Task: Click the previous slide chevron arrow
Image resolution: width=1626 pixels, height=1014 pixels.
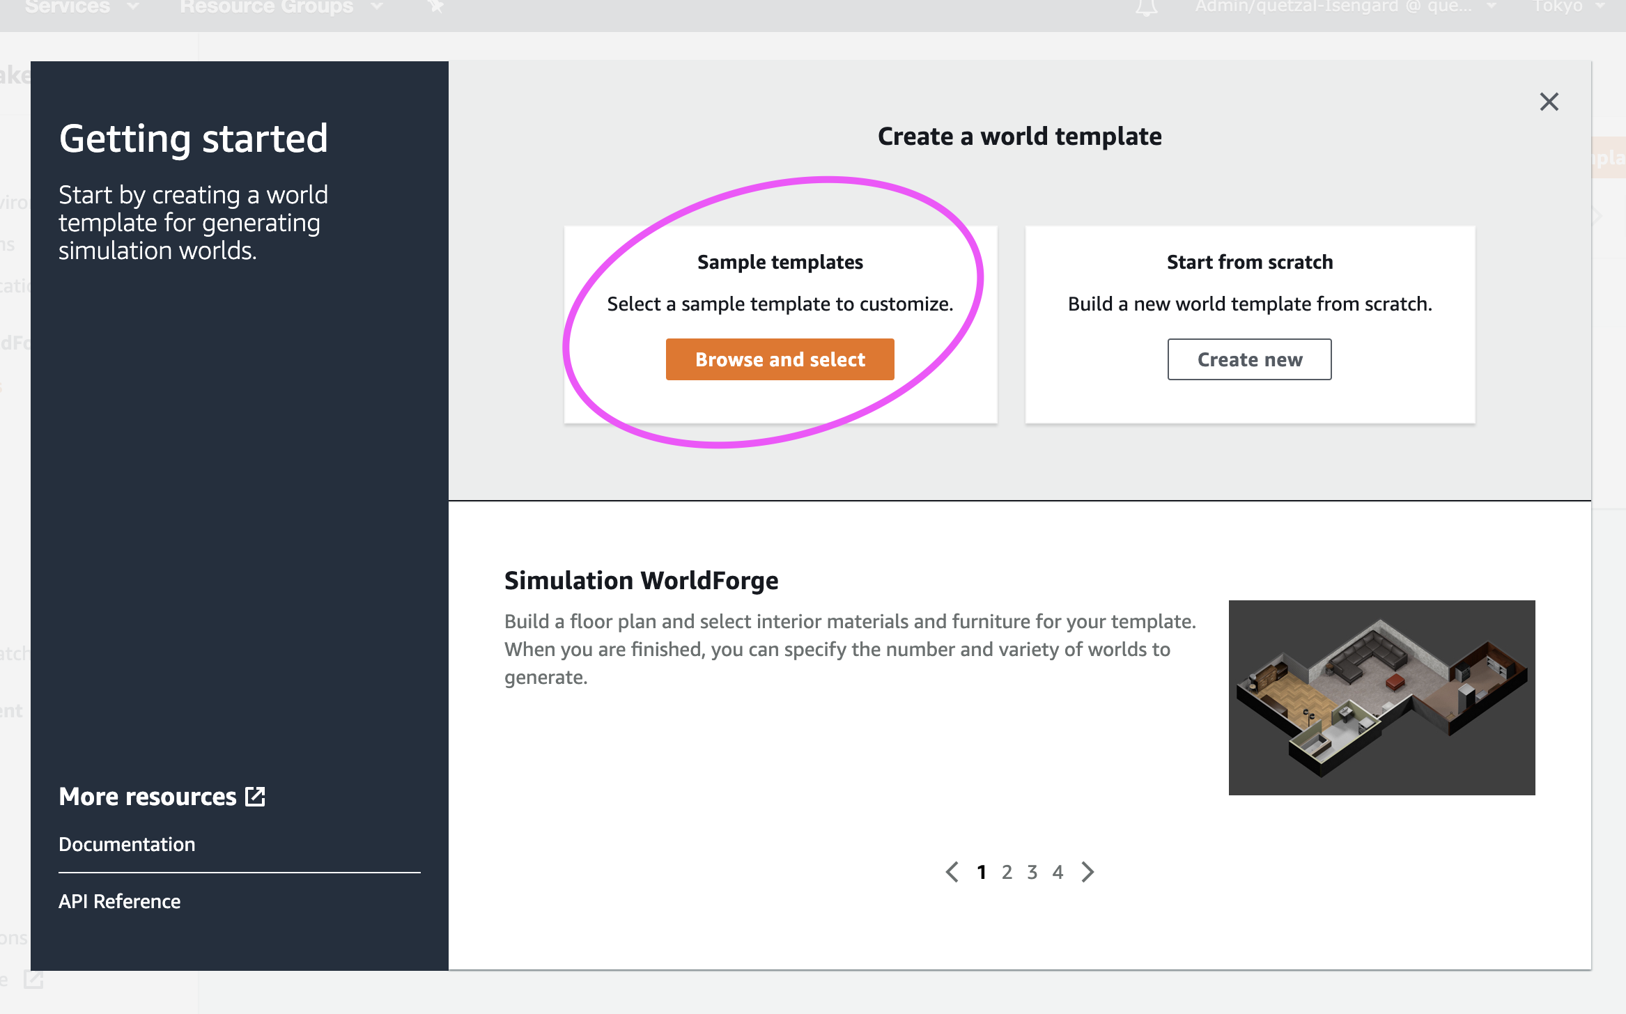Action: pos(952,872)
